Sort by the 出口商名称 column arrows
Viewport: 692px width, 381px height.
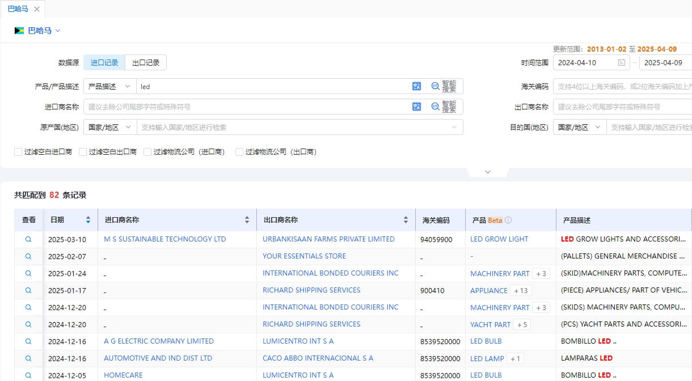point(406,220)
